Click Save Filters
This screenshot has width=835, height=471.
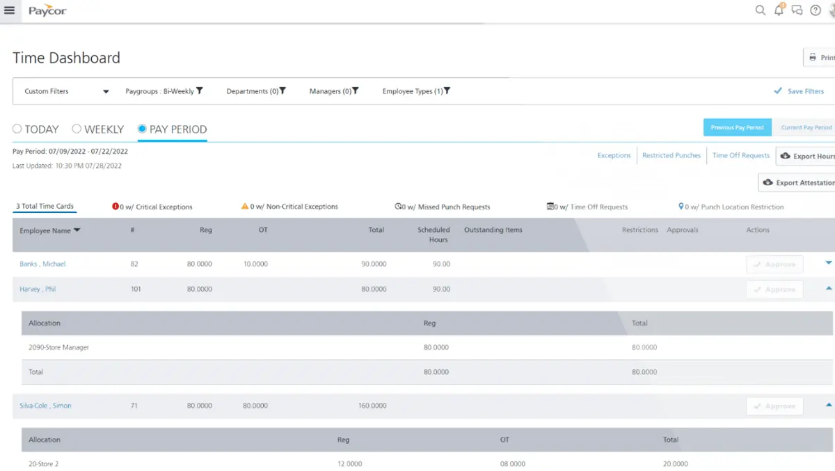pyautogui.click(x=799, y=91)
